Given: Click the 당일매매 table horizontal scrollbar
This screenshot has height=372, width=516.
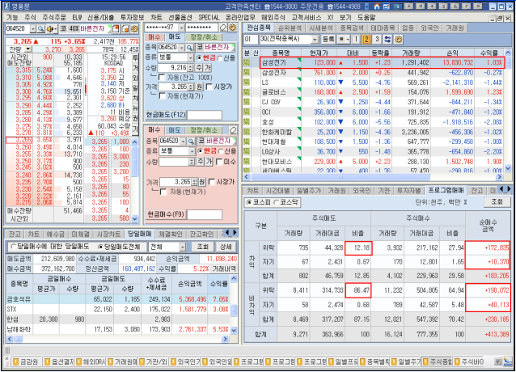Looking at the screenshot, I should point(118,339).
